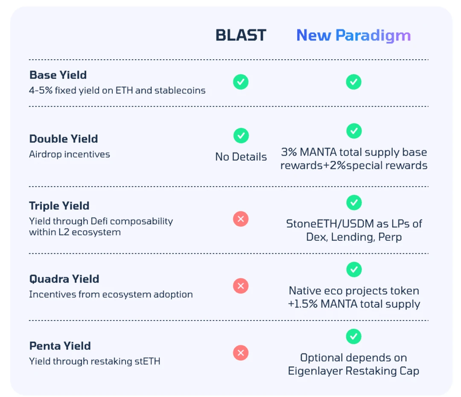Image resolution: width=461 pixels, height=397 pixels.
Task: Click the BLAST column header
Action: (241, 35)
